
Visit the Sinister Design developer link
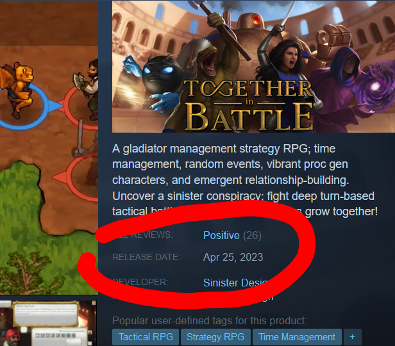pyautogui.click(x=235, y=283)
